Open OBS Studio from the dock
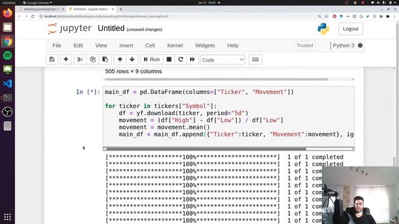 pos(7,112)
